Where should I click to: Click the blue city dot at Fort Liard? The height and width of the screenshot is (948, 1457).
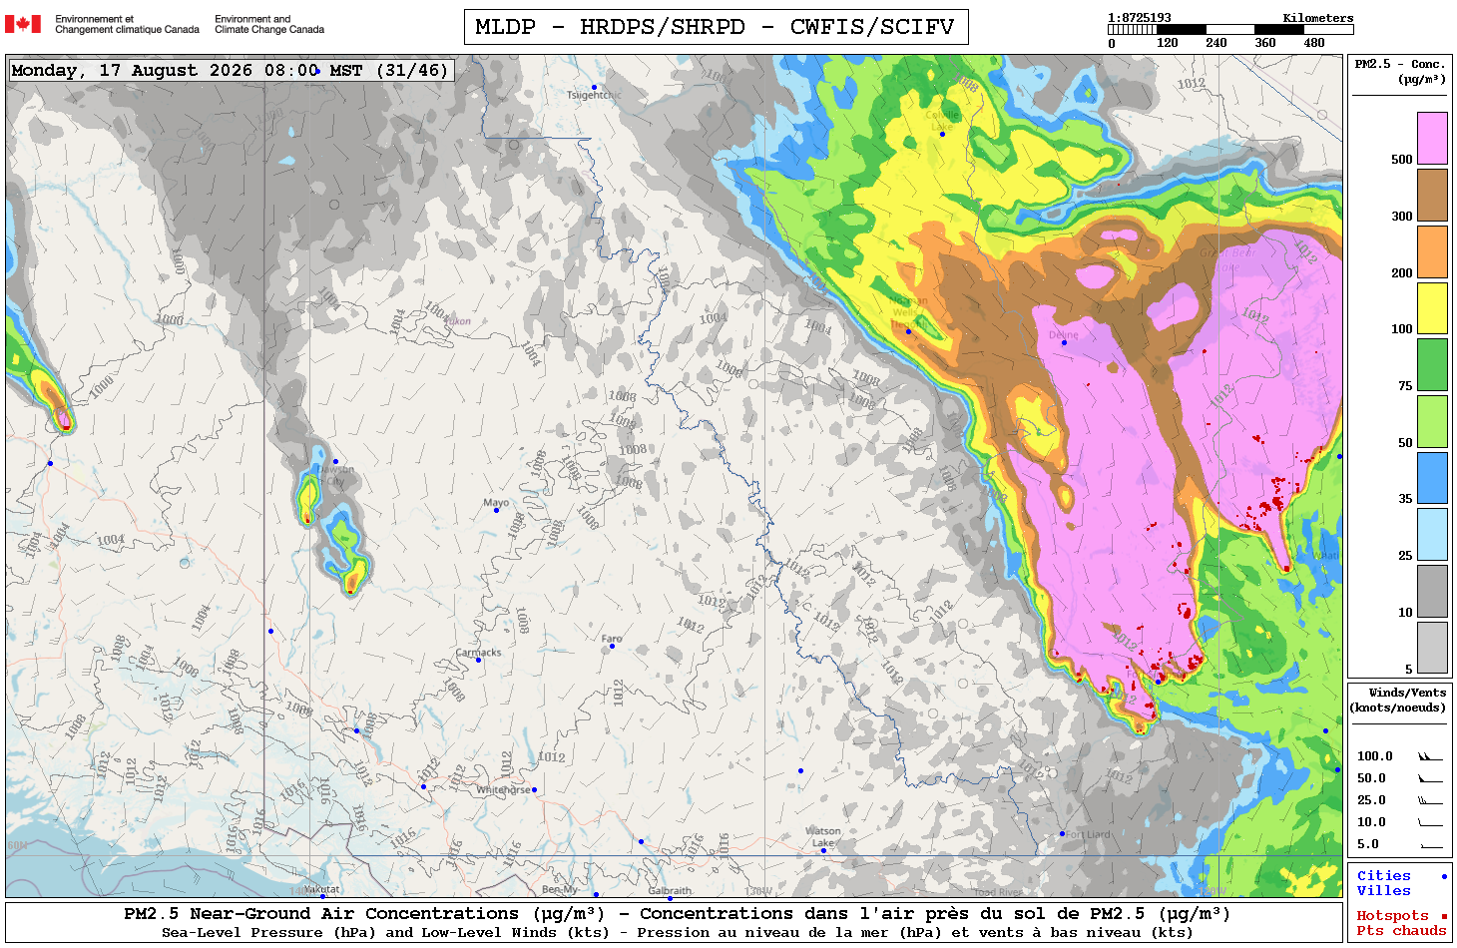tap(1062, 834)
